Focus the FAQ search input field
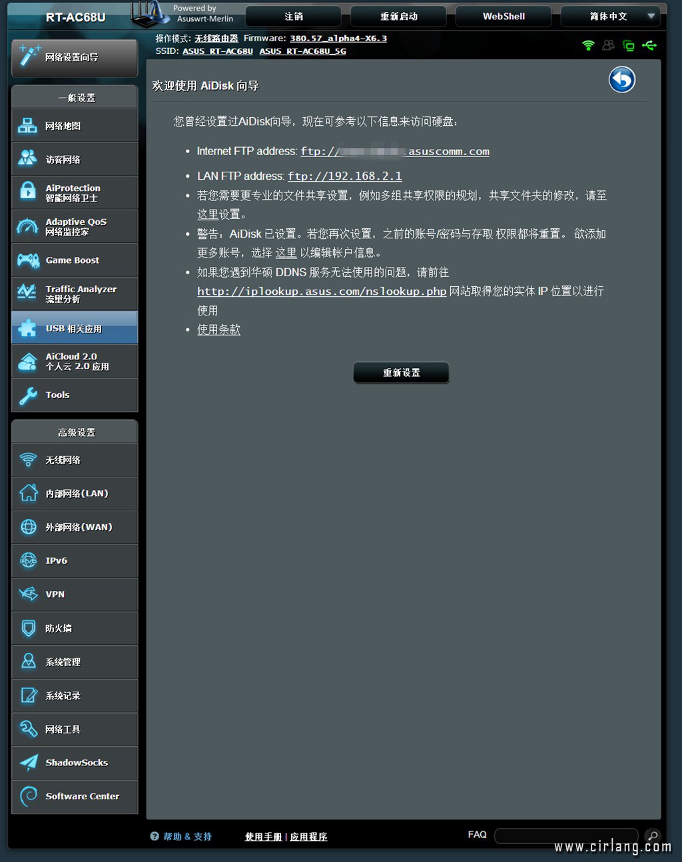Screen dimensions: 682x862 pyautogui.click(x=567, y=836)
